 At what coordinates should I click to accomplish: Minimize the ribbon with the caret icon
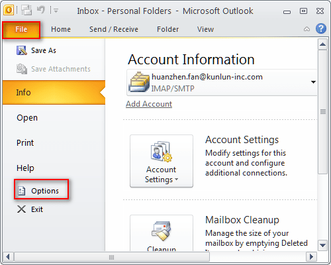pos(307,29)
